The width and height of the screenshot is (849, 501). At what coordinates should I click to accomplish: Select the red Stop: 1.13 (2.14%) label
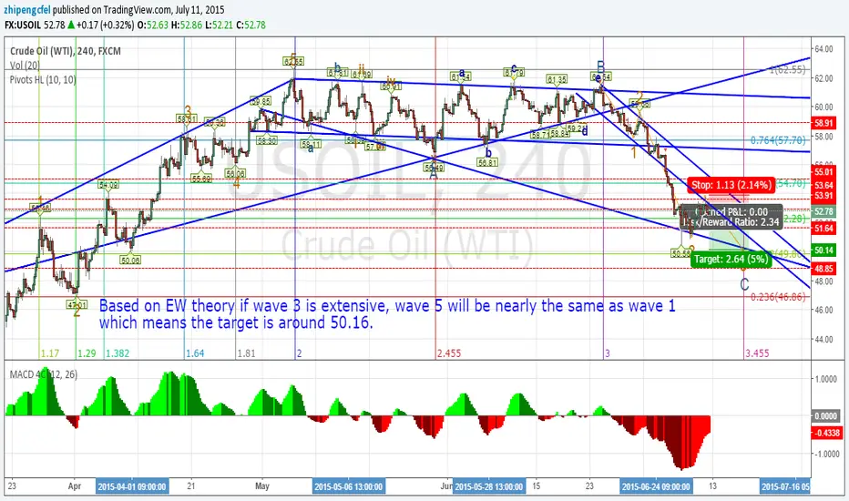click(x=731, y=185)
